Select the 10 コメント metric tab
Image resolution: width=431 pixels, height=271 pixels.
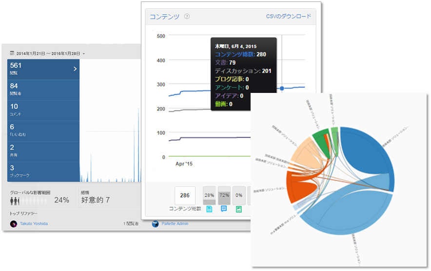pos(43,110)
